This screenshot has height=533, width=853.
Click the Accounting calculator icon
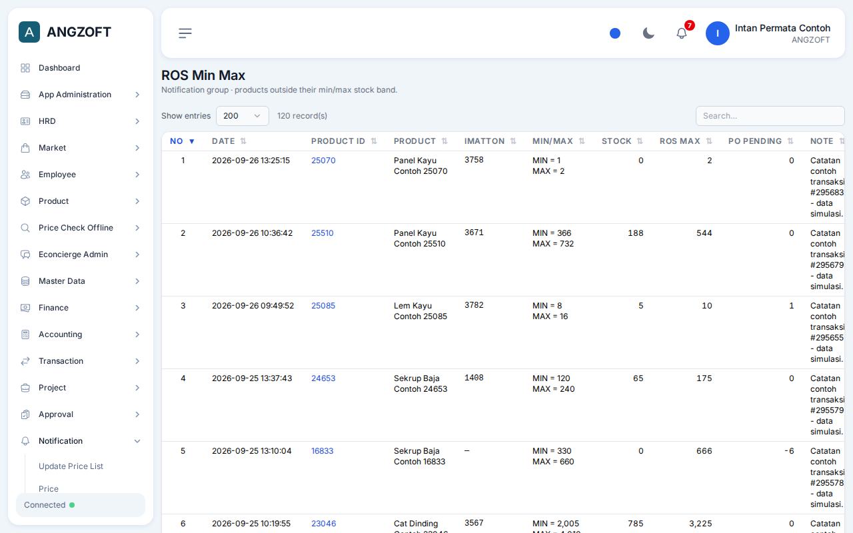point(25,334)
